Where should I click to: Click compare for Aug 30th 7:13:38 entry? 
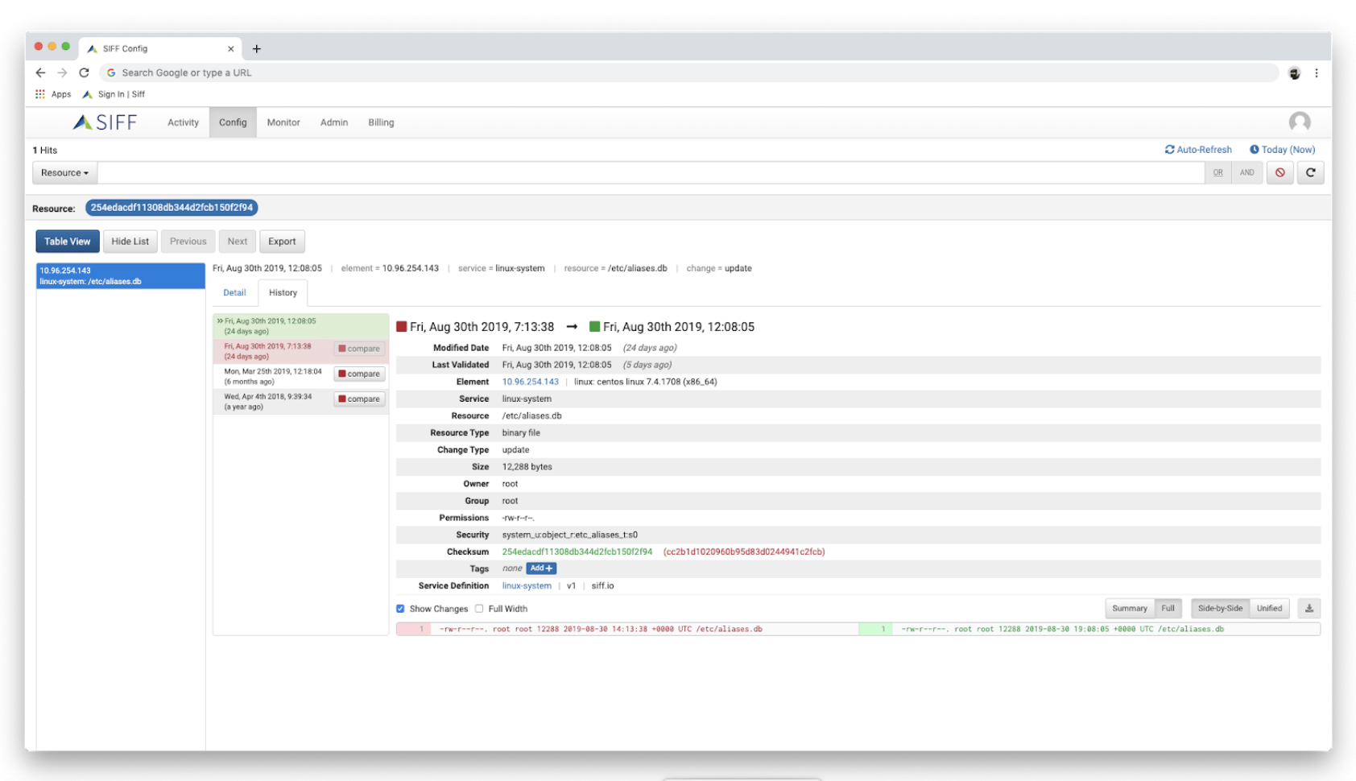(359, 349)
